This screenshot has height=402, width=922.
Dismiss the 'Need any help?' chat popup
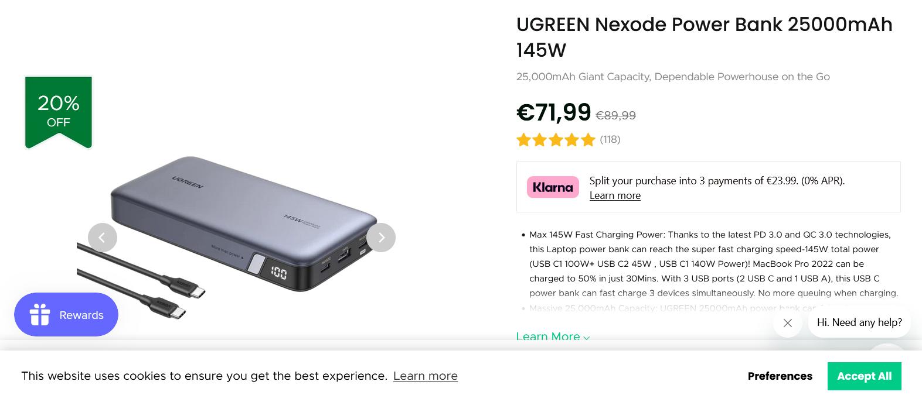coord(787,323)
